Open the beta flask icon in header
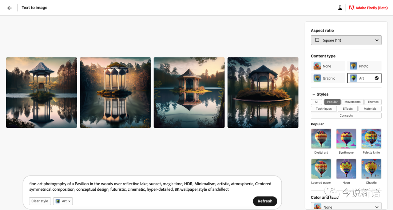This screenshot has width=393, height=210. click(340, 8)
